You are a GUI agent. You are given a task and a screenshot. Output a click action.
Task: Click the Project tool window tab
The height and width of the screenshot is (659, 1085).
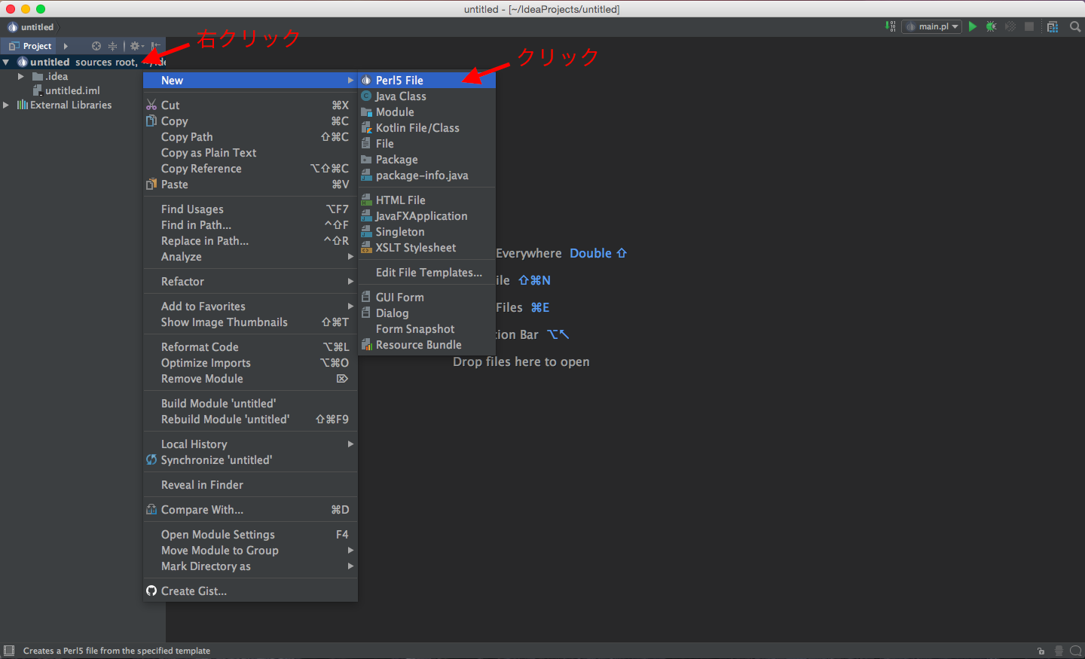[x=30, y=46]
